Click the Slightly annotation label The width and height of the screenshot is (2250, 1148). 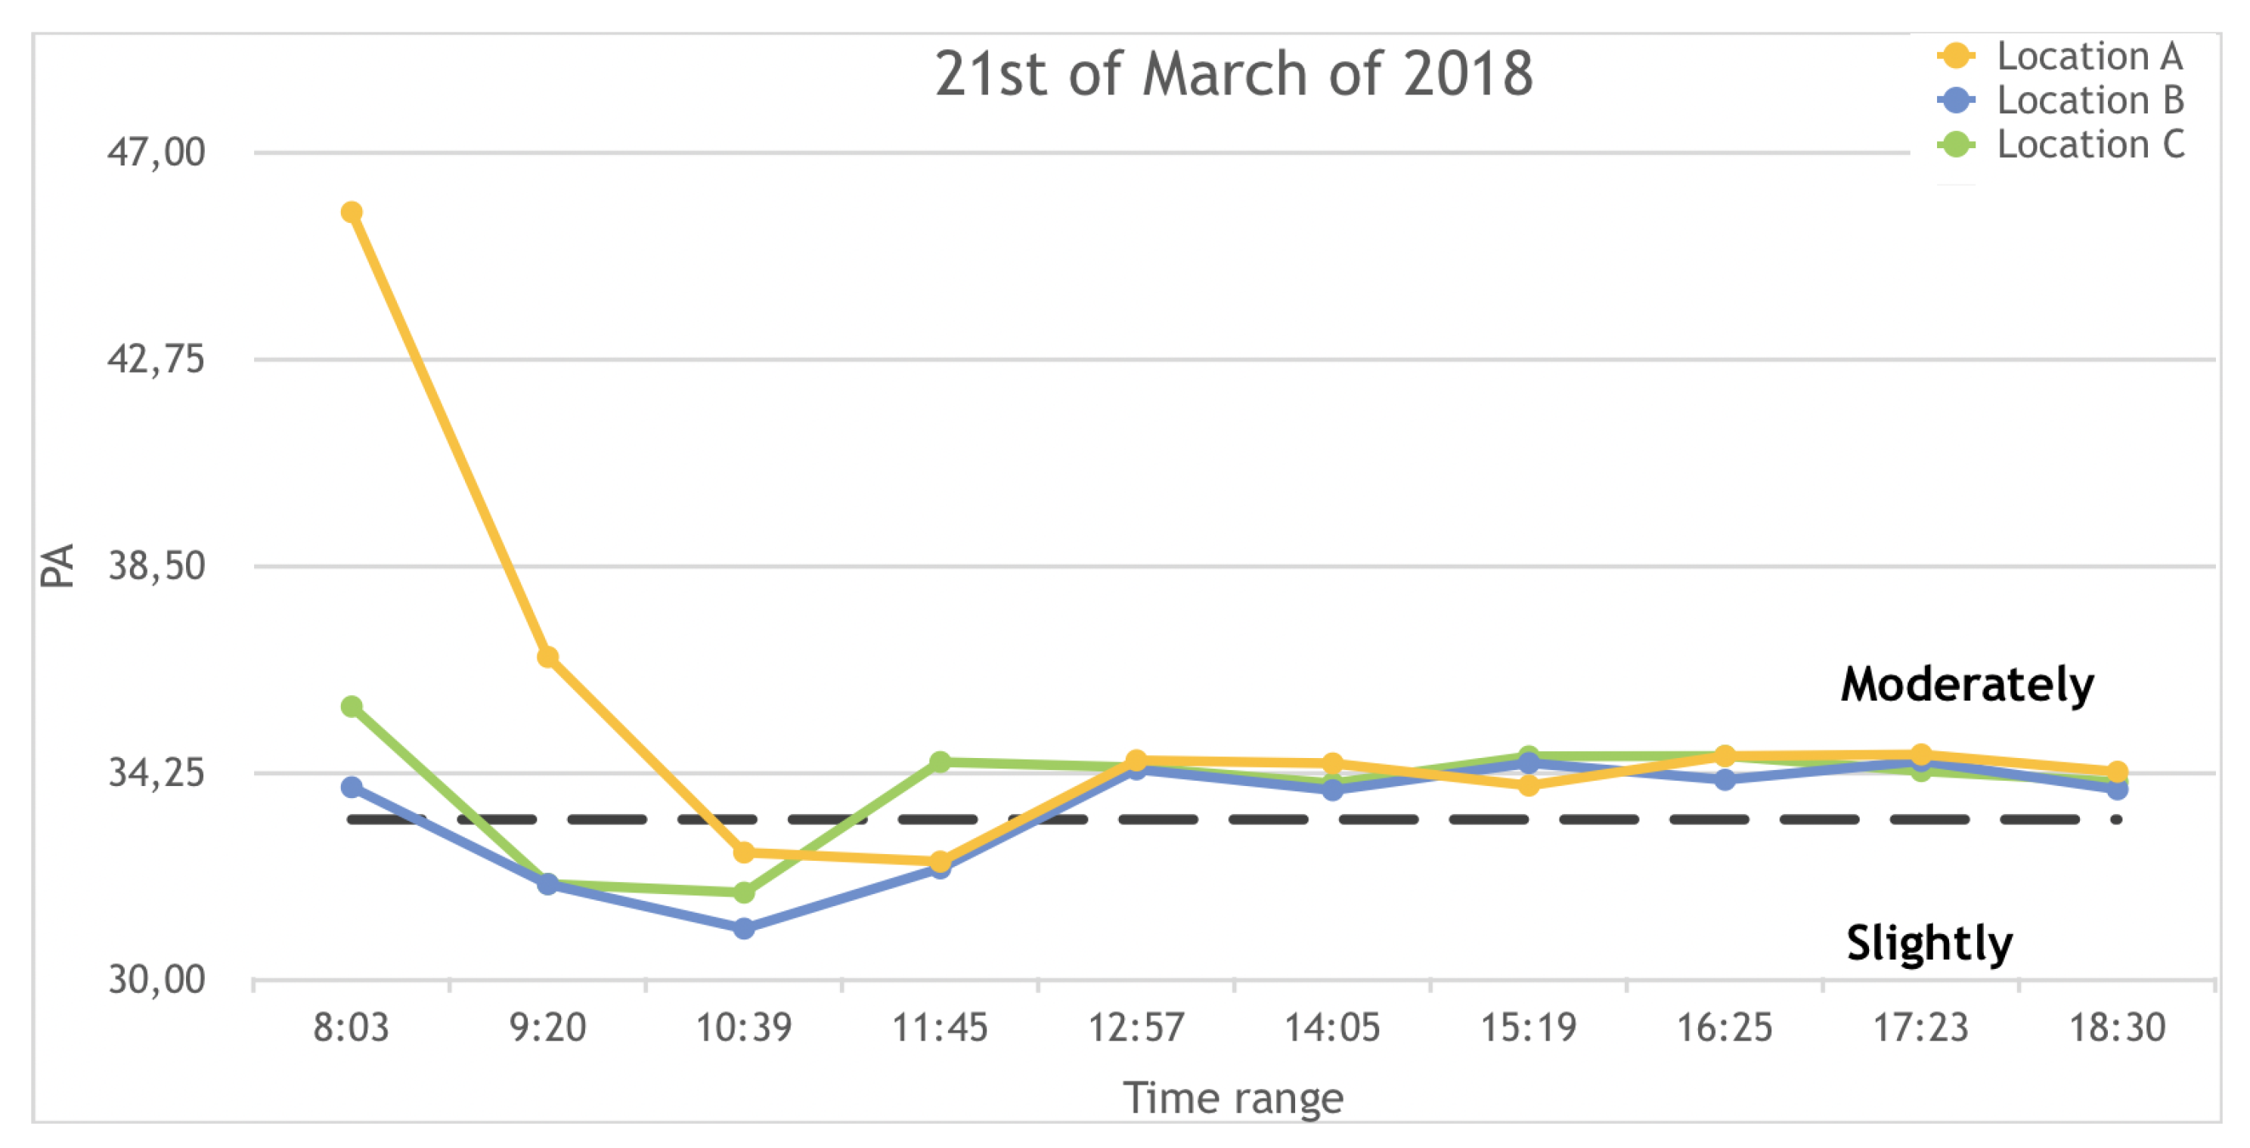point(1929,943)
